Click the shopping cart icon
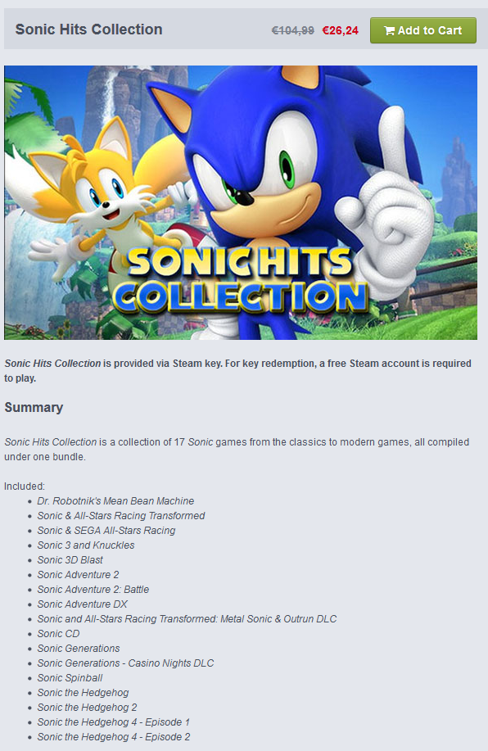Screen dimensions: 488x751 click(390, 30)
